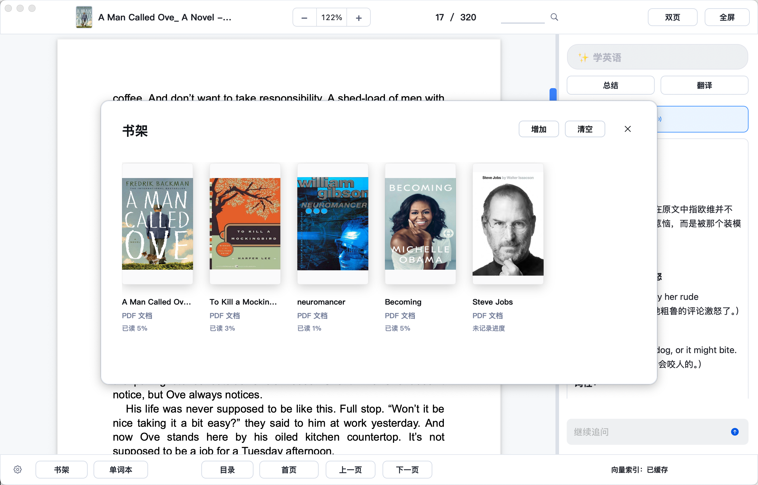Go to 下一页 next page
Image resolution: width=758 pixels, height=485 pixels.
click(x=407, y=470)
